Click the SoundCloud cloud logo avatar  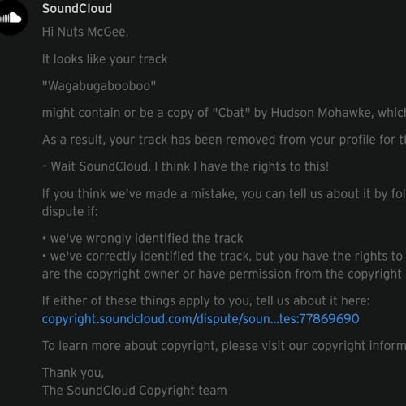(12, 18)
